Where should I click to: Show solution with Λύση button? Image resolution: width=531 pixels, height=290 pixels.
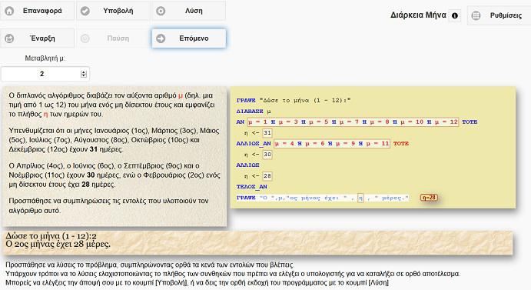click(x=188, y=11)
